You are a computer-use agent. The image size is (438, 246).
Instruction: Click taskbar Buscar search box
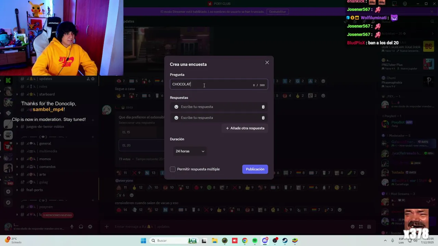[x=174, y=241]
